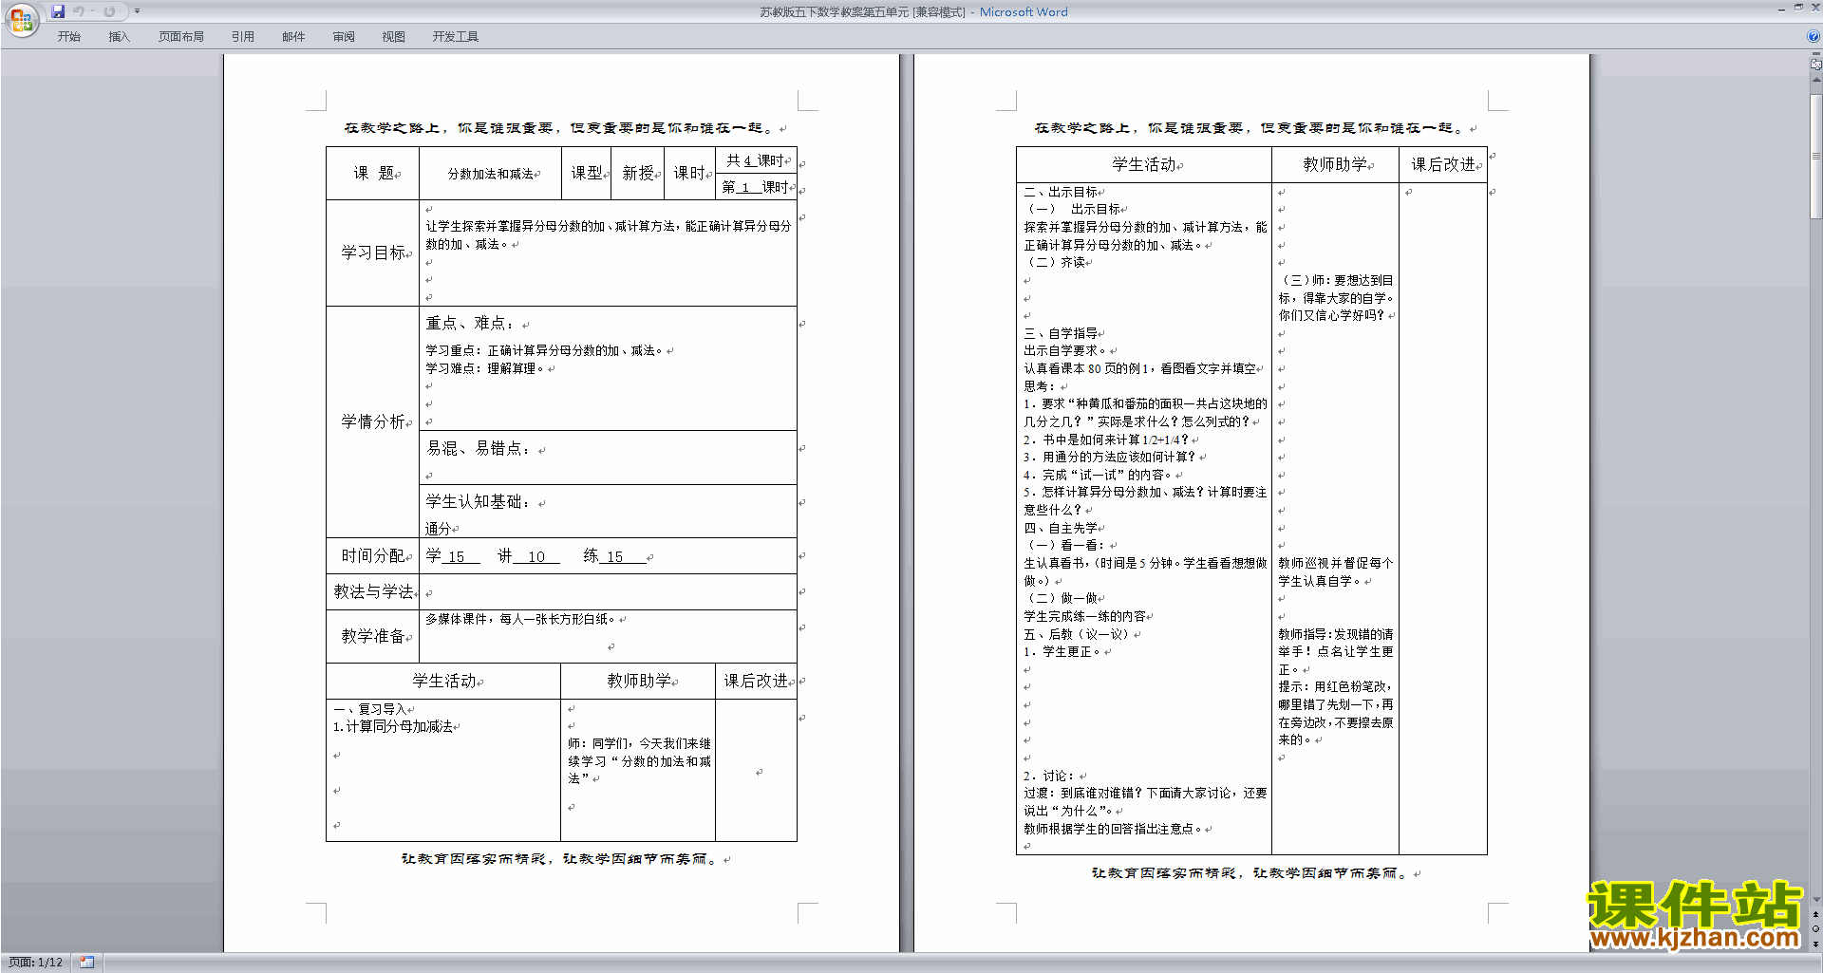This screenshot has height=973, width=1823.
Task: Click the 共 4 课时 cell
Action: coord(756,160)
